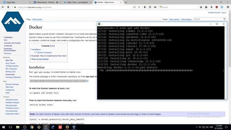Reload the page with refresh icon

coord(139,7)
